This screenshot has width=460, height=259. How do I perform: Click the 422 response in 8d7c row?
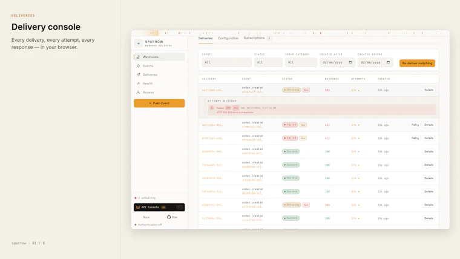coord(327,125)
